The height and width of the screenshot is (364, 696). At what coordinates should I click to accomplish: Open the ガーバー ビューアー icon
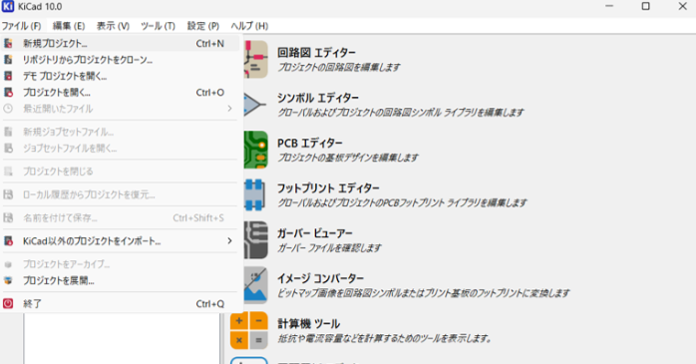(255, 240)
